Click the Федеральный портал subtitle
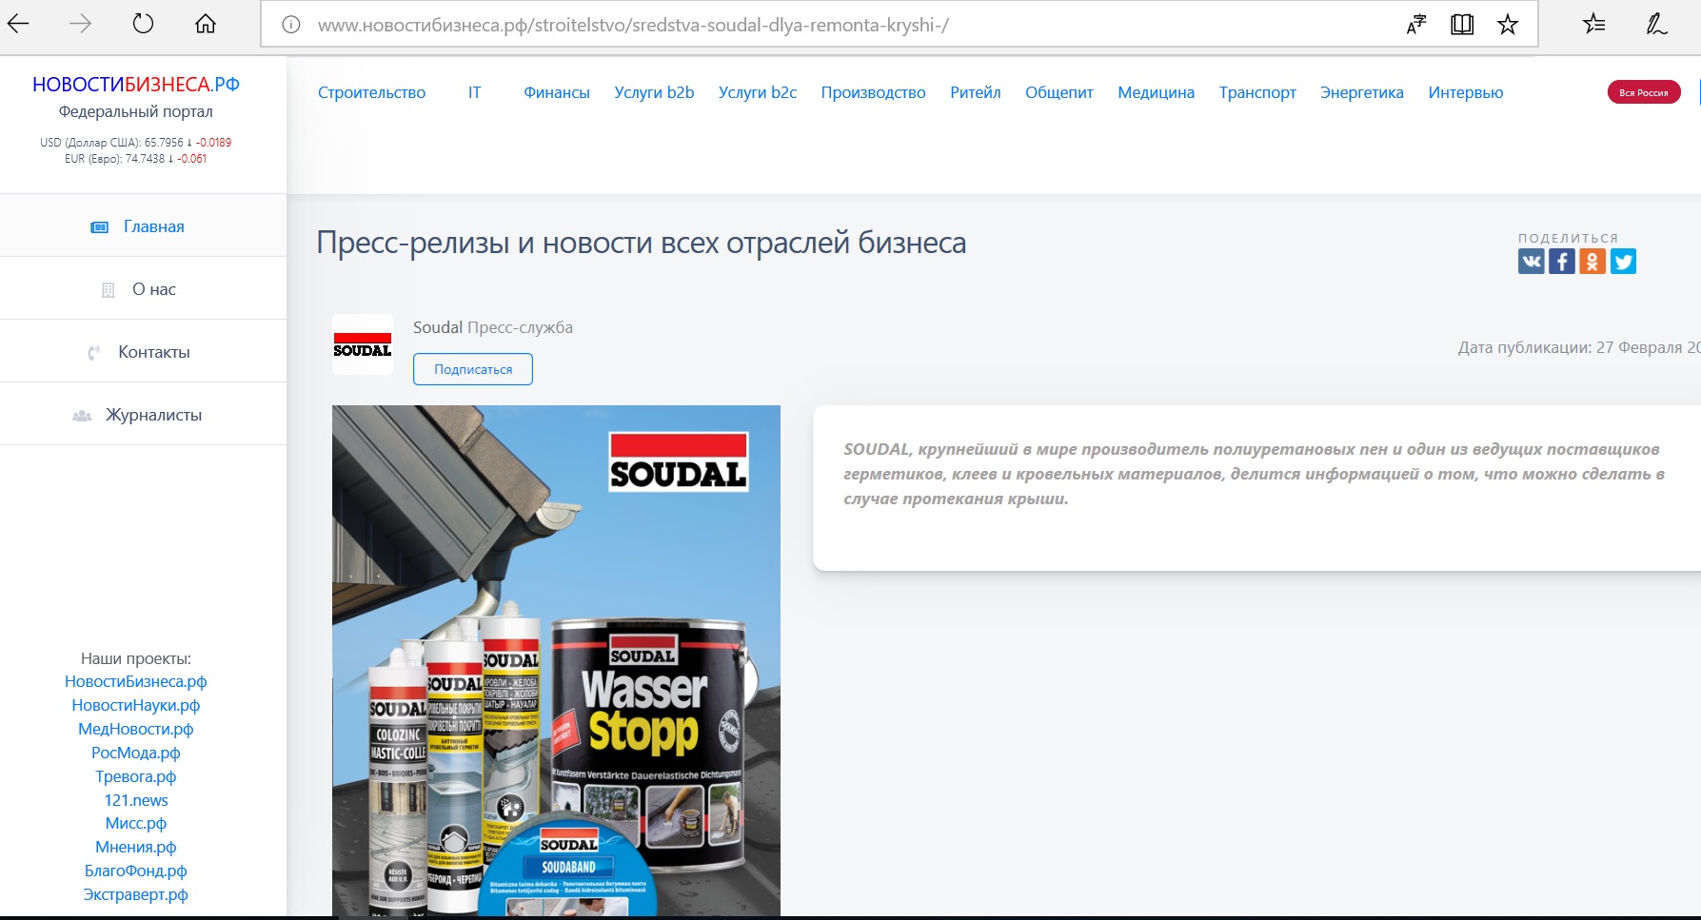1701x920 pixels. click(136, 111)
